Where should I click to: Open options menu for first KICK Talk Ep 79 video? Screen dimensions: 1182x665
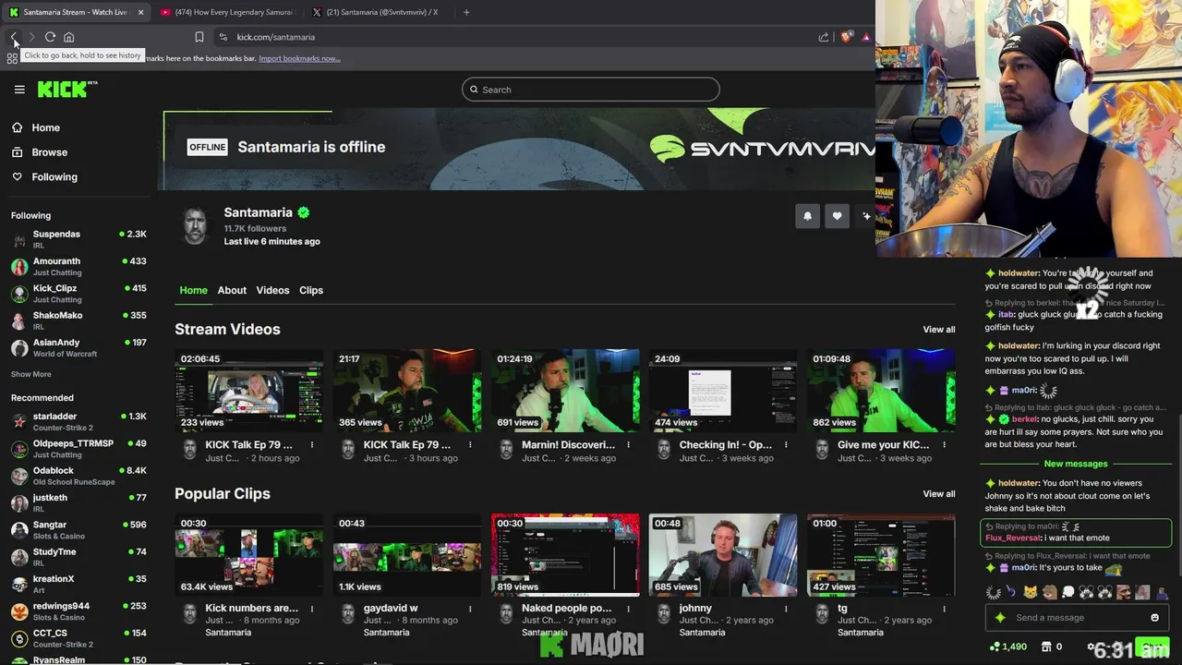[x=312, y=445]
